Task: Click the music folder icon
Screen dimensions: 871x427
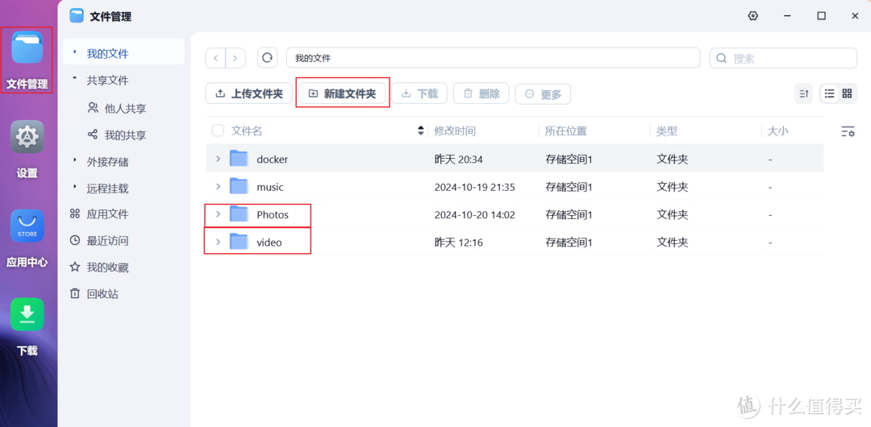Action: click(239, 187)
